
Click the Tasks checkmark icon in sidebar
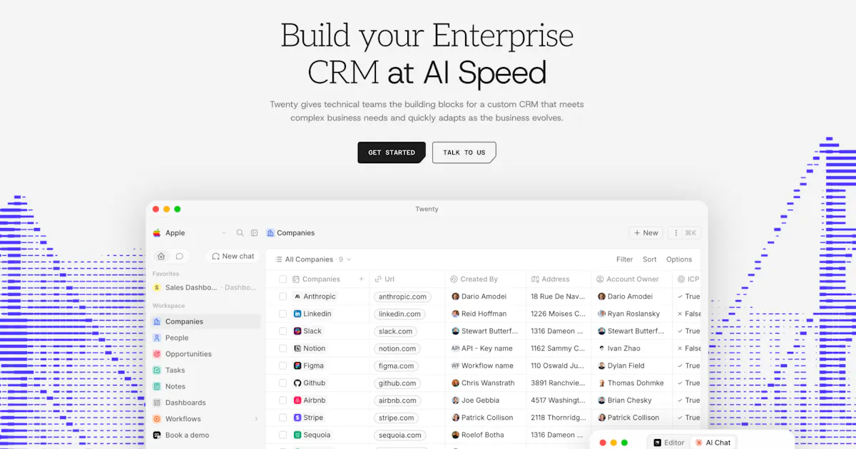click(x=157, y=370)
